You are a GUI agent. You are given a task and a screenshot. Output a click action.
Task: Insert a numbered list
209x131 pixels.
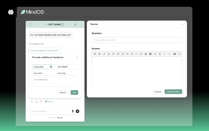123,54
